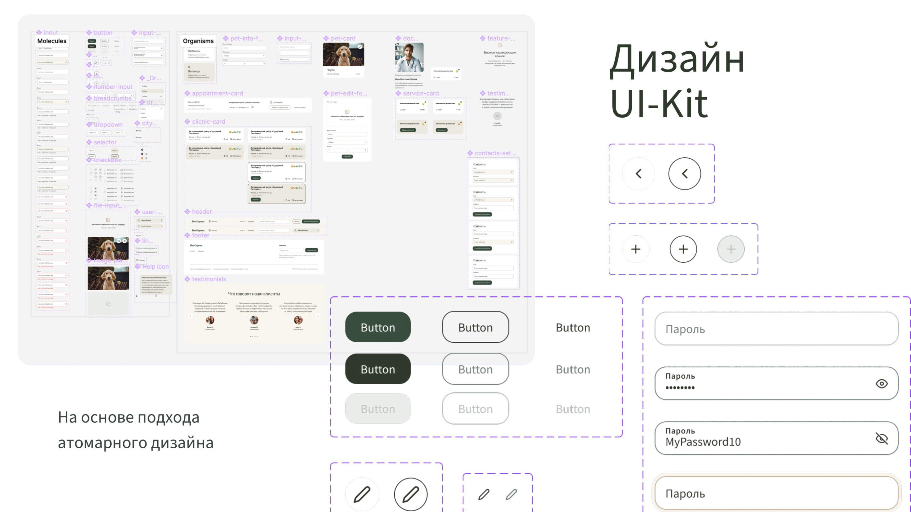Click the top text-only Button
911x512 pixels.
573,327
